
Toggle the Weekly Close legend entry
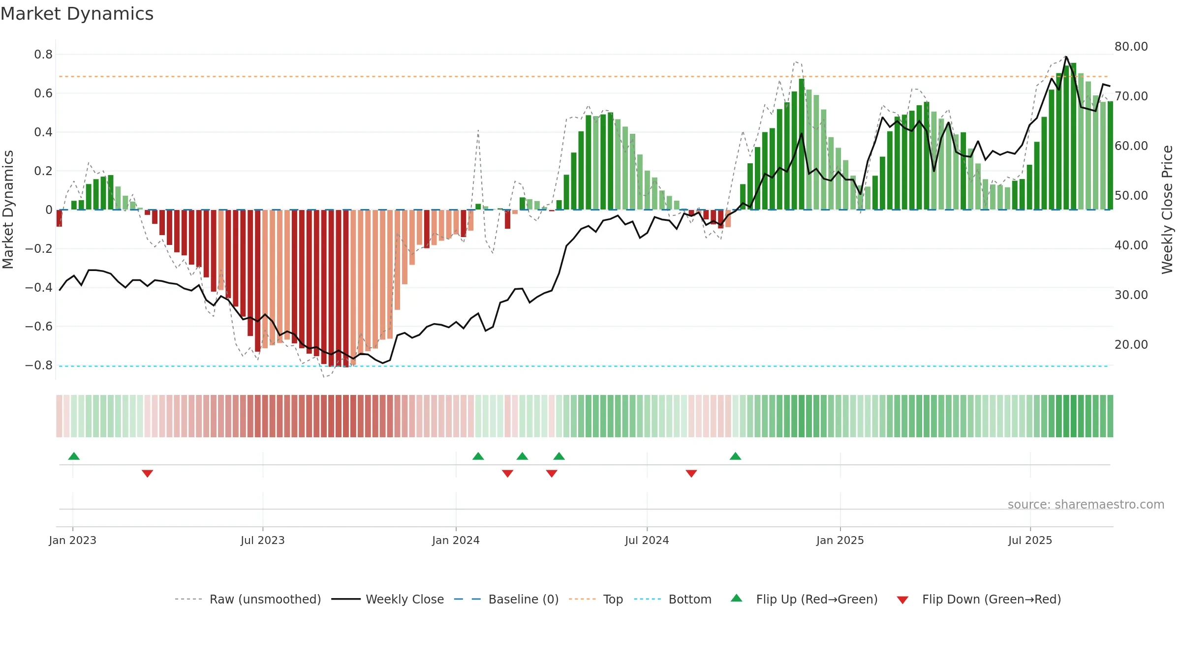[388, 599]
